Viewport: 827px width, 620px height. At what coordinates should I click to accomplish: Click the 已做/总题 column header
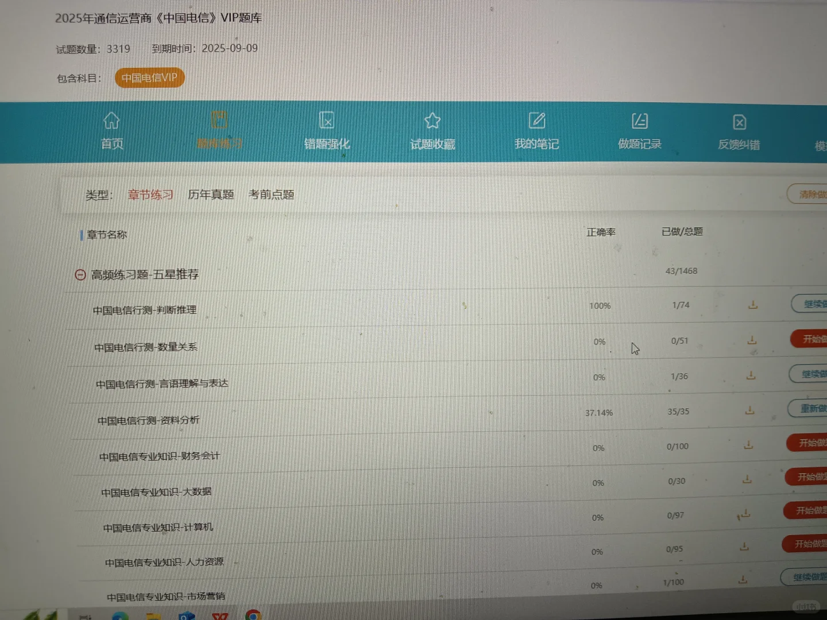(682, 231)
